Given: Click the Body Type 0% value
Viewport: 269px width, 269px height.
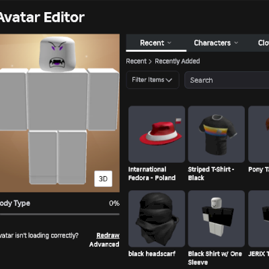Looking at the screenshot, I should [114, 203].
